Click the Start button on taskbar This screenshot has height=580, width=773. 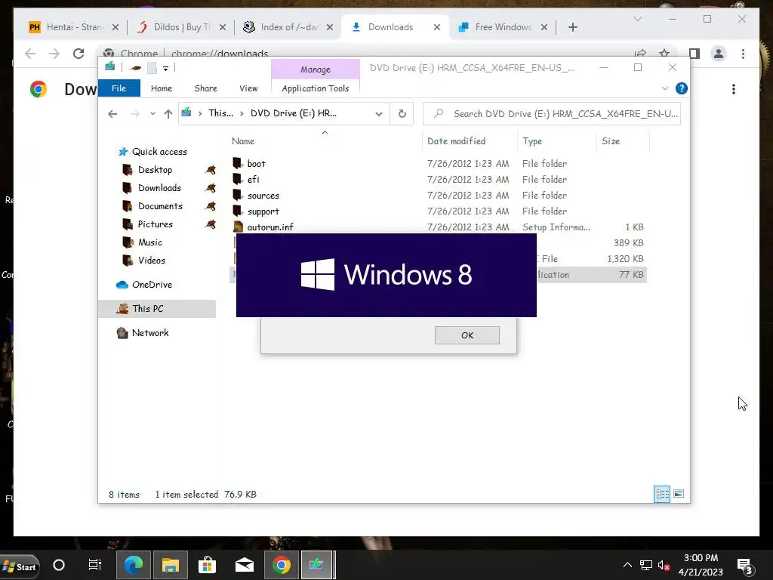pos(20,566)
